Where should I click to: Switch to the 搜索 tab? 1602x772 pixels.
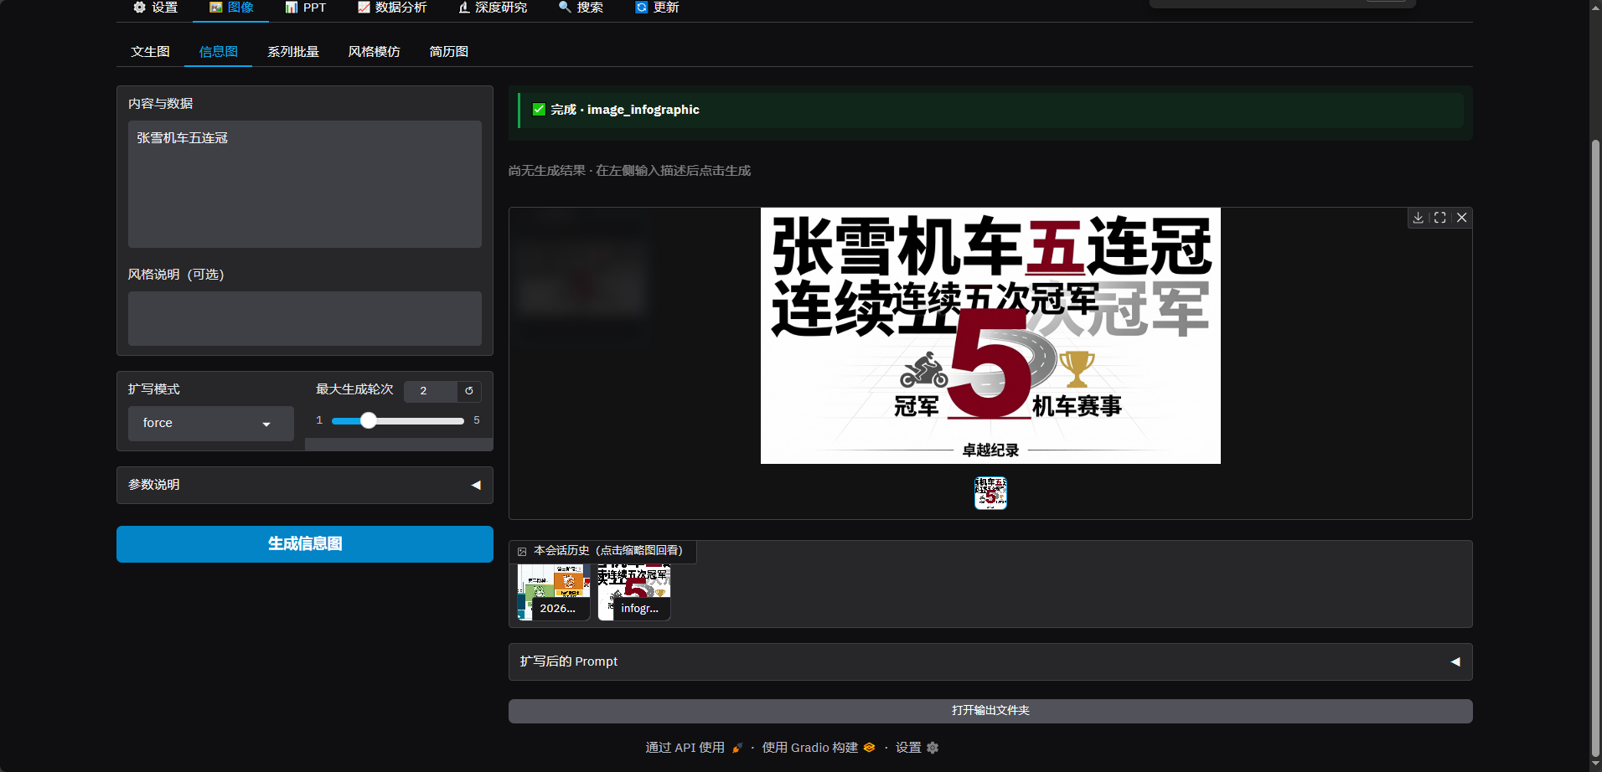pos(581,8)
